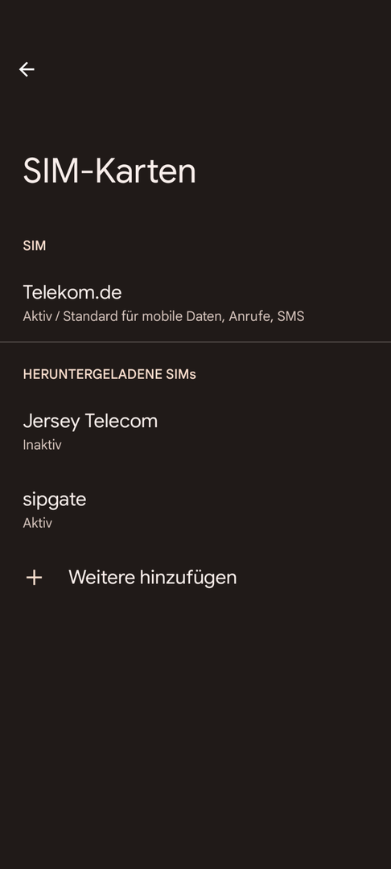Select the 'Weitere hinzufügen' option
The height and width of the screenshot is (869, 391).
pyautogui.click(x=195, y=578)
